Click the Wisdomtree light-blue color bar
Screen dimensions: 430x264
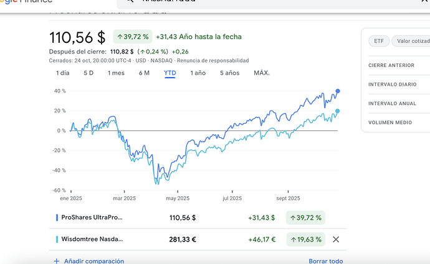pos(57,239)
